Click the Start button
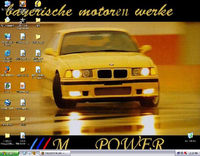Image resolution: width=200 pixels, height=156 pixels. [x=9, y=153]
